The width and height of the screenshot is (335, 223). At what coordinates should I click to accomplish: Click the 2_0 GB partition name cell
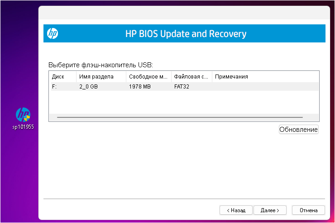pos(88,87)
